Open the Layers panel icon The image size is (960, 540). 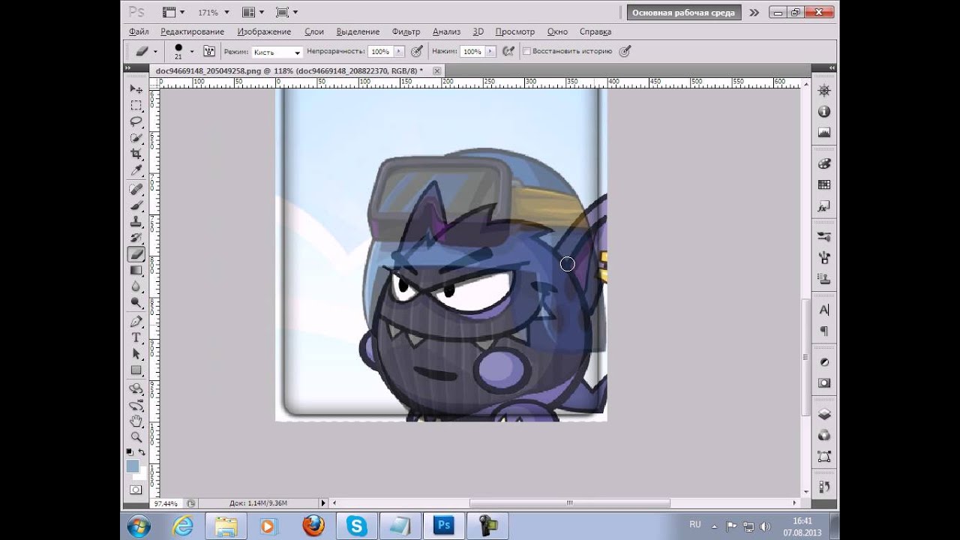coord(824,414)
